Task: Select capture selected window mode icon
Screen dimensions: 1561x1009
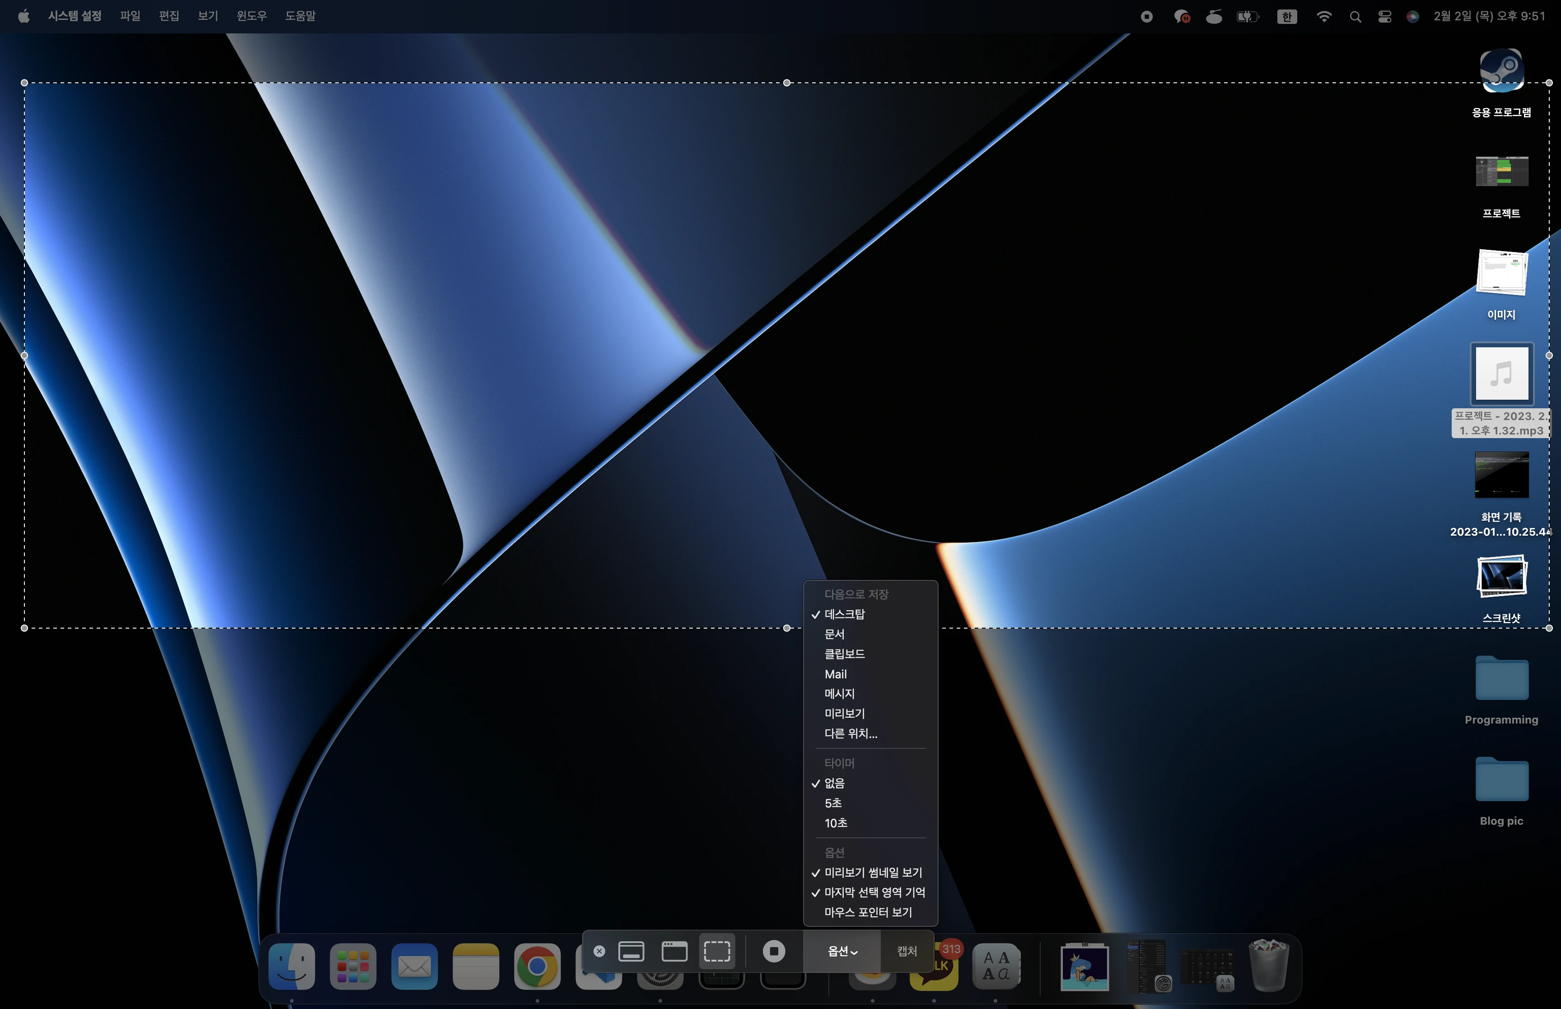Action: [x=674, y=951]
